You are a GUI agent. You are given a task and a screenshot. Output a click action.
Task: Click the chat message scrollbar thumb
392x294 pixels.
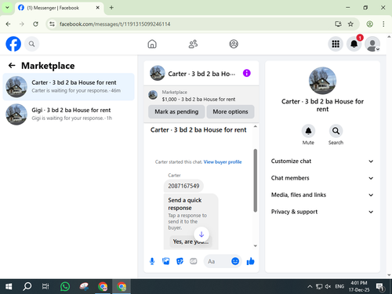pos(256,180)
